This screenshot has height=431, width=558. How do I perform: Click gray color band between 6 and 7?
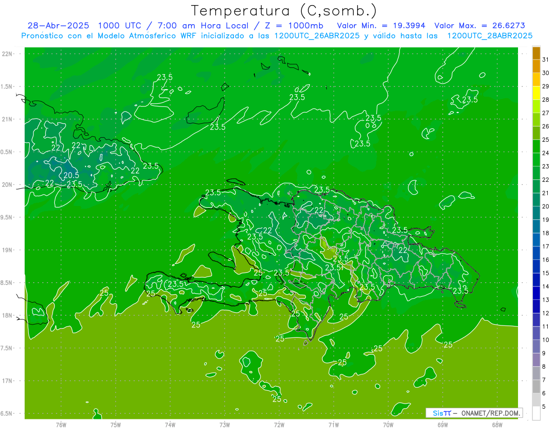[x=536, y=387]
